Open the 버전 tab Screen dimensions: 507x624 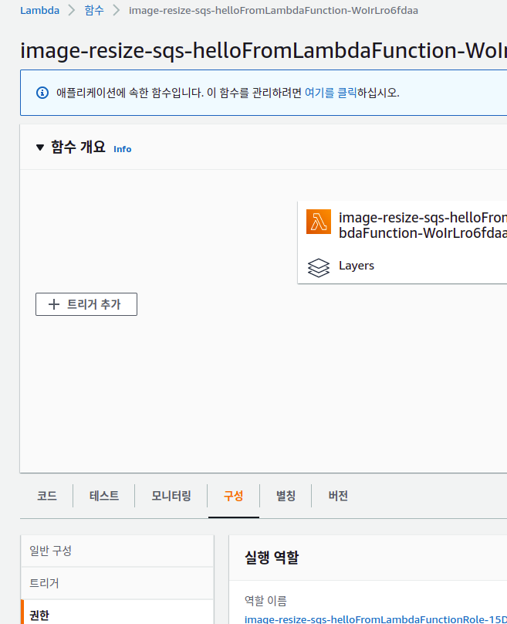338,496
